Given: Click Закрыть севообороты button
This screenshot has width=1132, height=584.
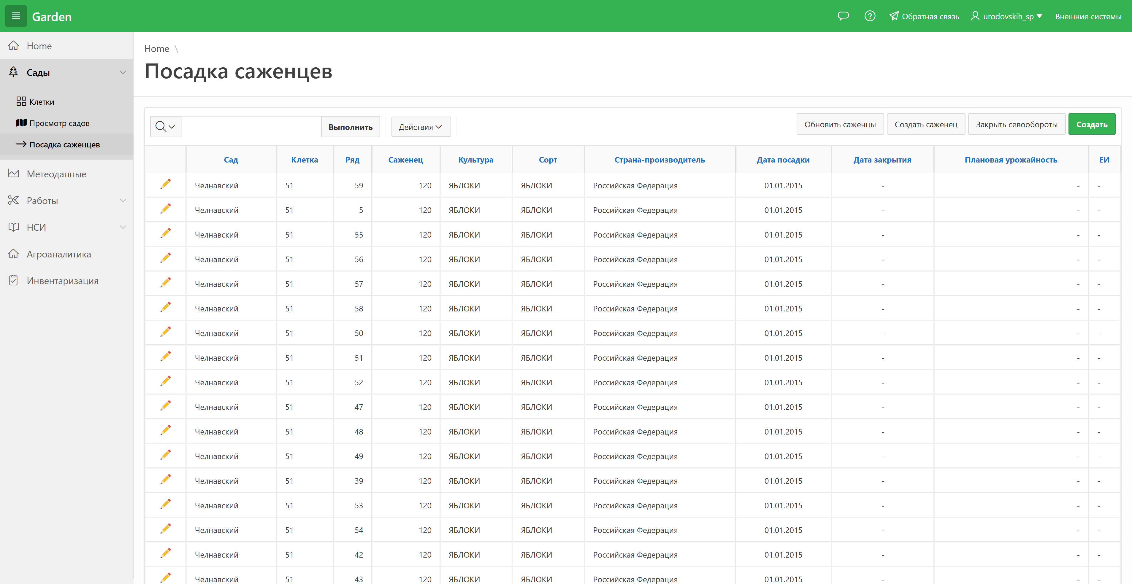Looking at the screenshot, I should (x=1016, y=124).
